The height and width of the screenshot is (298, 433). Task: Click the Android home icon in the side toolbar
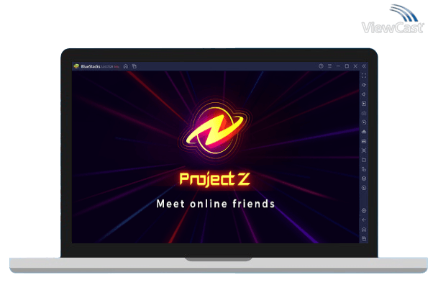pyautogui.click(x=364, y=230)
